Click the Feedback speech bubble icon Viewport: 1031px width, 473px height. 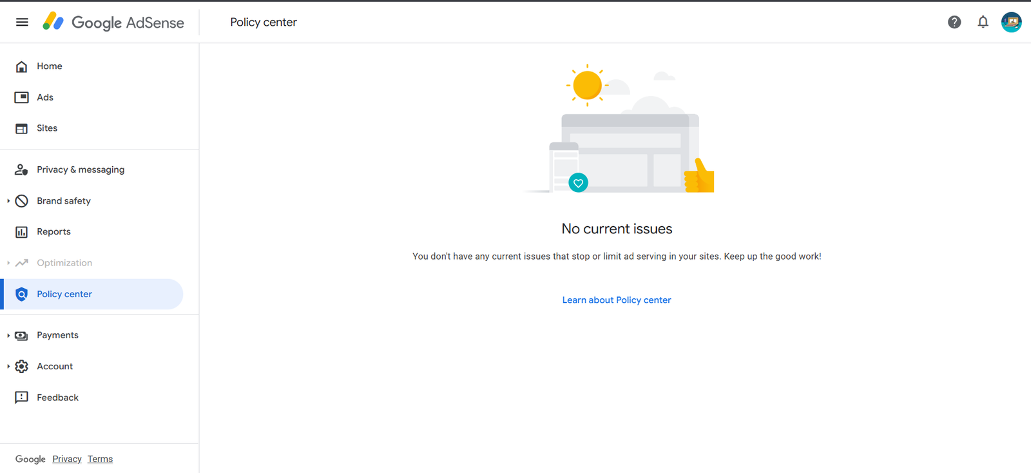pyautogui.click(x=21, y=398)
